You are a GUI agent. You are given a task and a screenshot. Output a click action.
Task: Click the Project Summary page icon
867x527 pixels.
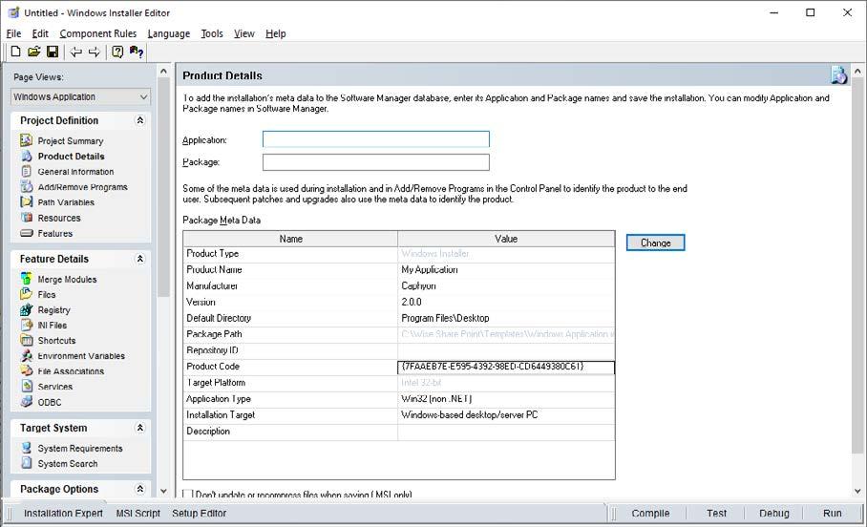[x=26, y=140]
